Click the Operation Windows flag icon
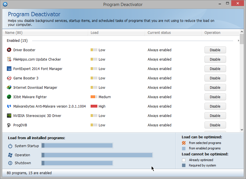The width and height of the screenshot is (246, 179). (10, 155)
